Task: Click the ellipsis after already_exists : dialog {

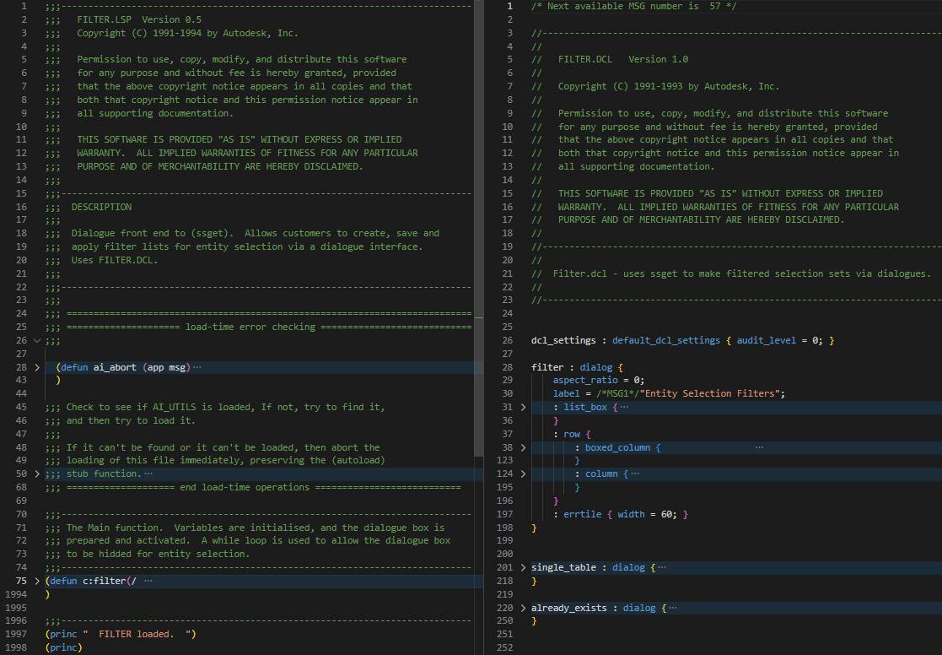Action: point(673,608)
